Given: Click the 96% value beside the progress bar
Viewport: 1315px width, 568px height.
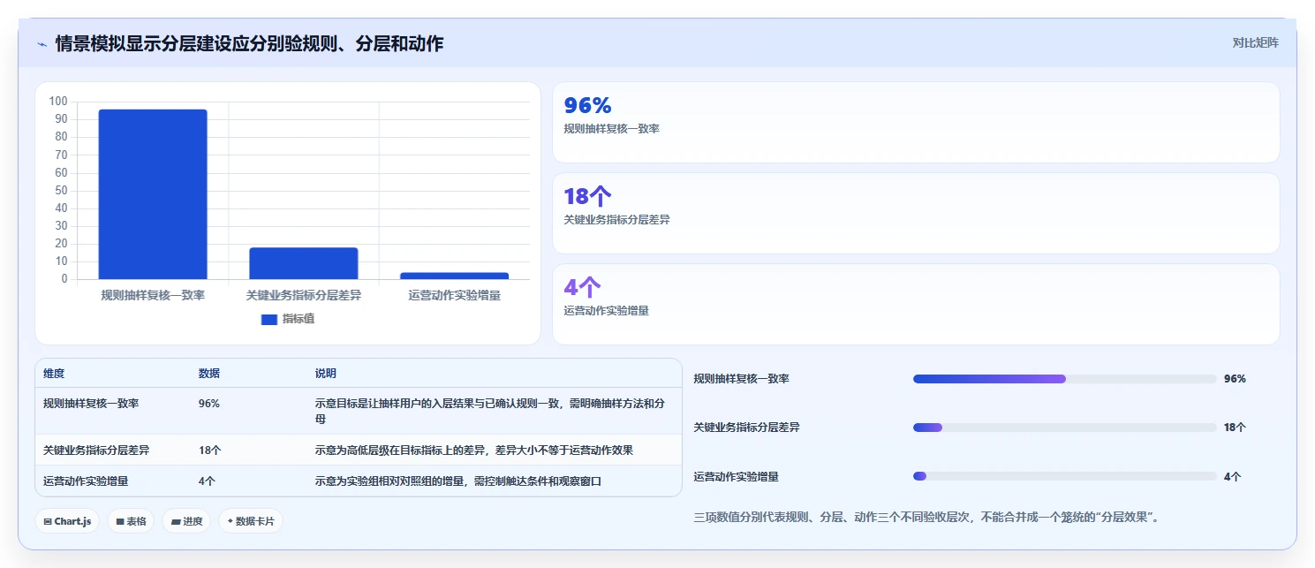Looking at the screenshot, I should pos(1235,379).
